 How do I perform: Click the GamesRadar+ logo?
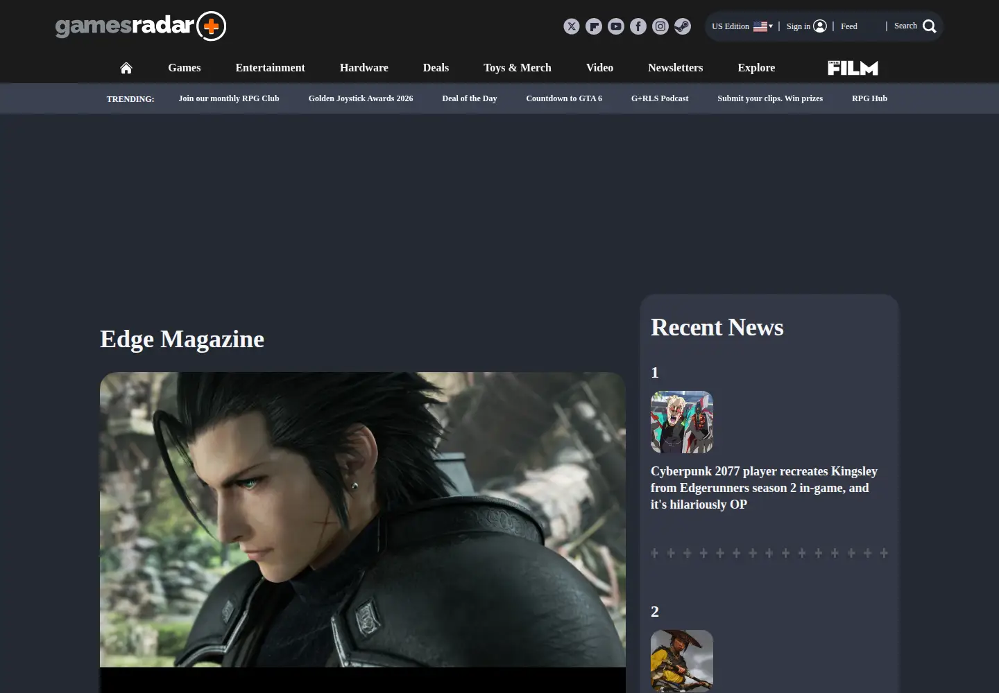[141, 26]
